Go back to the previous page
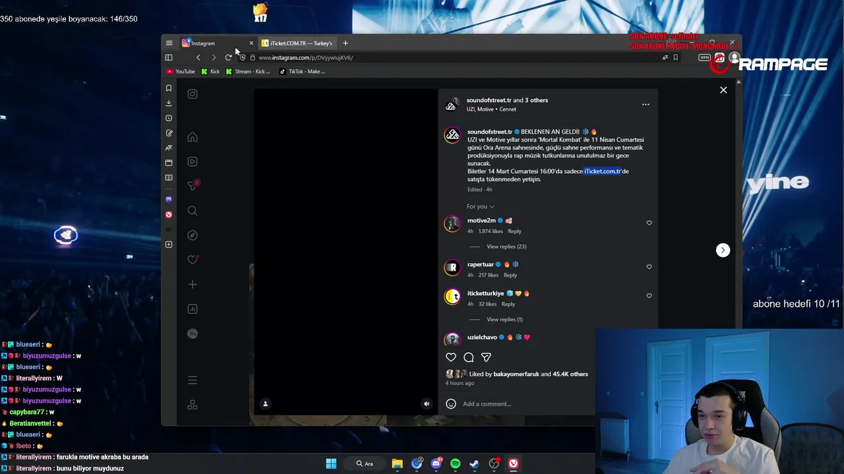 [198, 57]
